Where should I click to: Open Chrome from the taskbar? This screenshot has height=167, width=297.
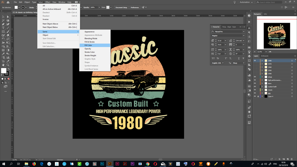click(x=147, y=164)
